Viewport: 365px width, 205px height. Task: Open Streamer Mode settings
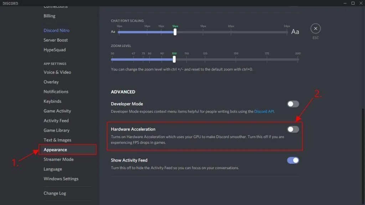click(x=58, y=159)
